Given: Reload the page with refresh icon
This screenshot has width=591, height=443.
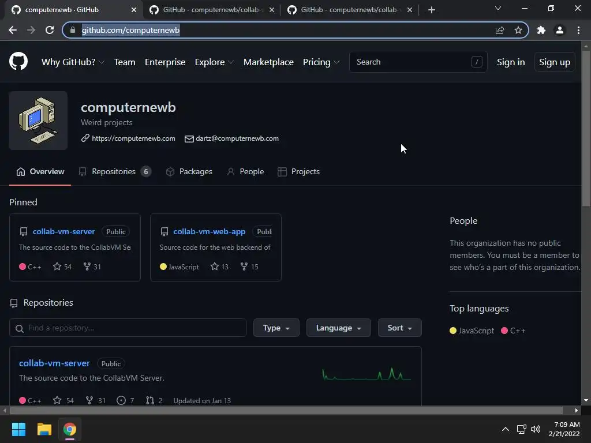Looking at the screenshot, I should (50, 30).
